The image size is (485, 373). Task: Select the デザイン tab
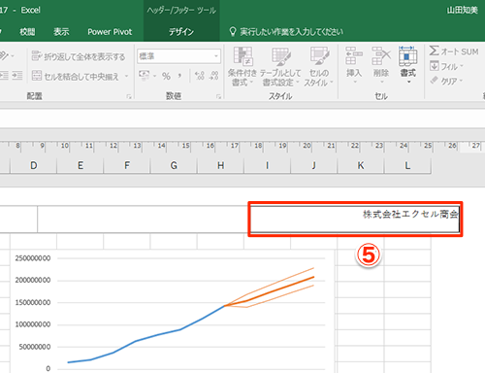[x=181, y=32]
